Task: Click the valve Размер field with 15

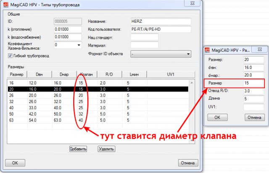Action: [253, 83]
